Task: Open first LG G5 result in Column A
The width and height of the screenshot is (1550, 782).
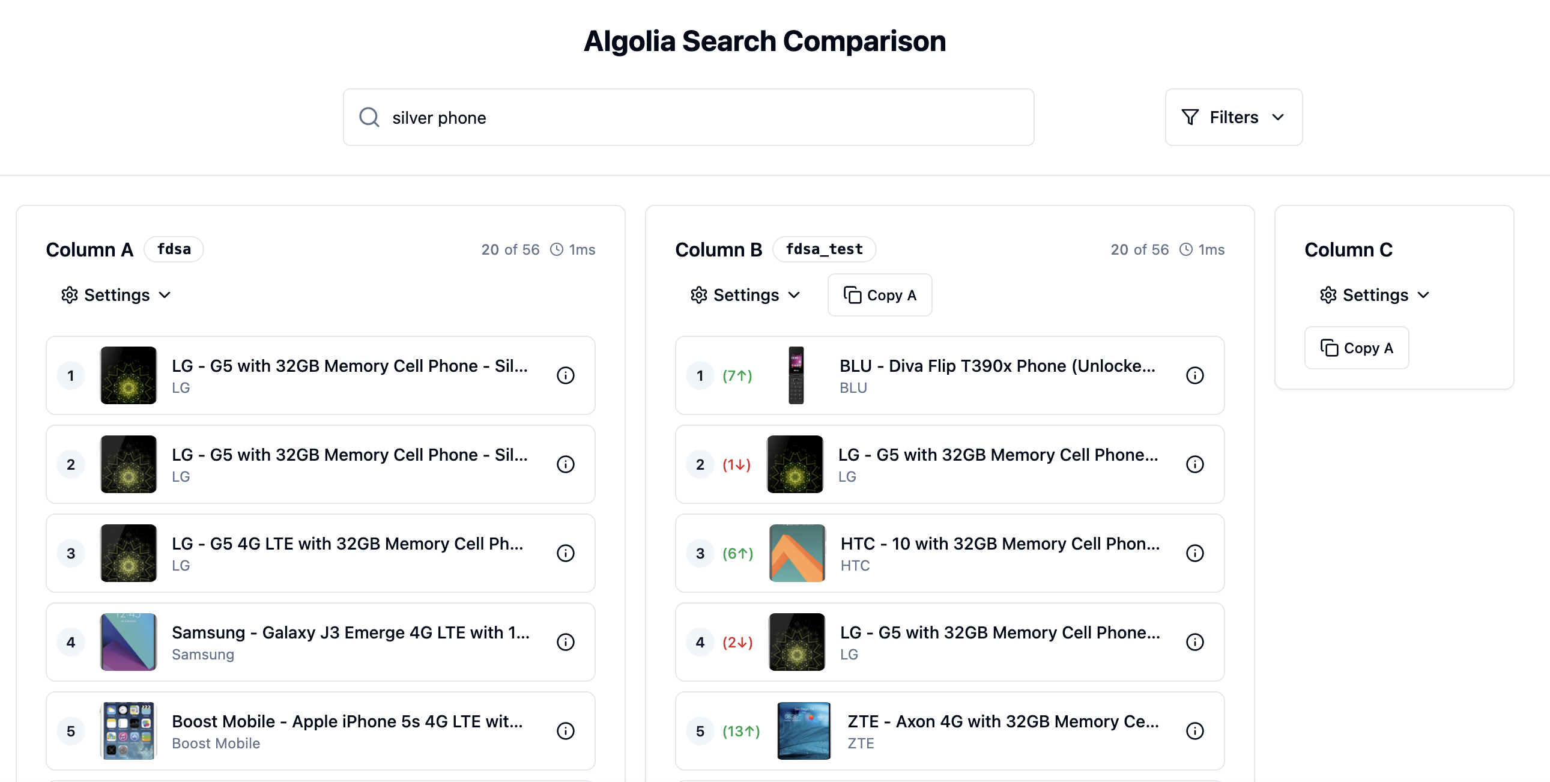Action: tap(349, 366)
